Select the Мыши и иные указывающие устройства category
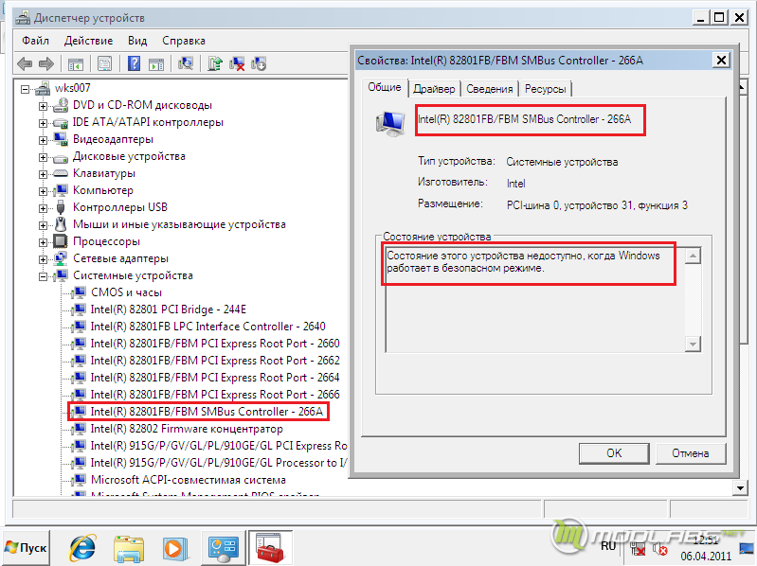The image size is (757, 566). pos(179,224)
